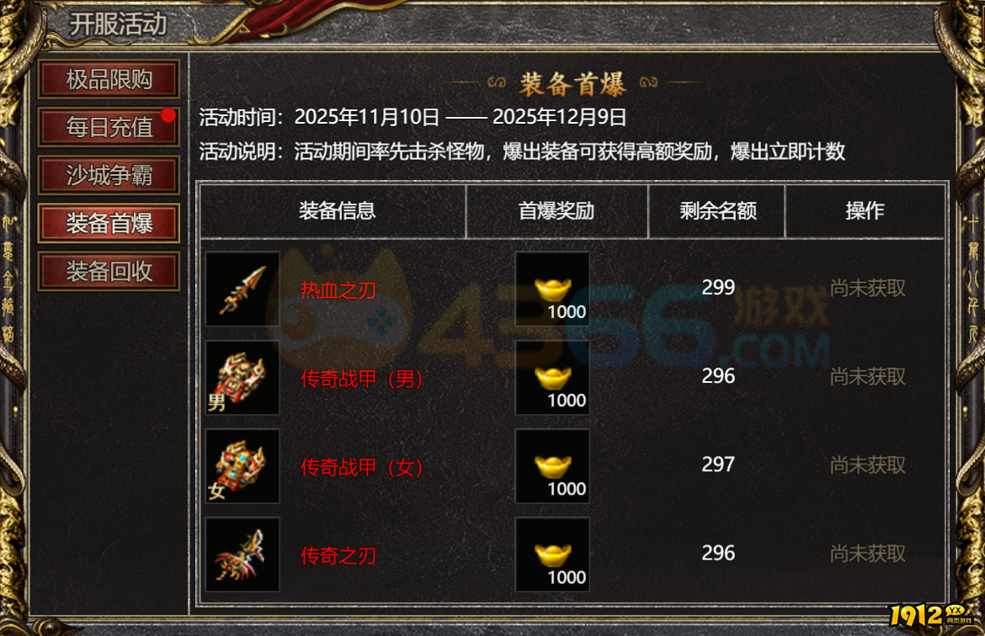Select the 装备首爆 tab
The width and height of the screenshot is (985, 636).
point(109,223)
